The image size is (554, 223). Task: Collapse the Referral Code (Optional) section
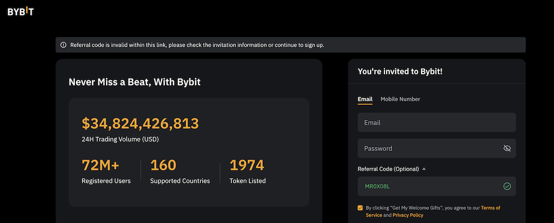coord(424,169)
